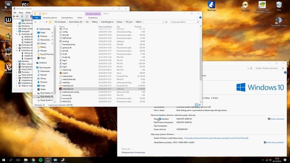Viewport: 290px width, 163px height.
Task: Click the Up arrow in Explorer navigation
Action: (46, 22)
